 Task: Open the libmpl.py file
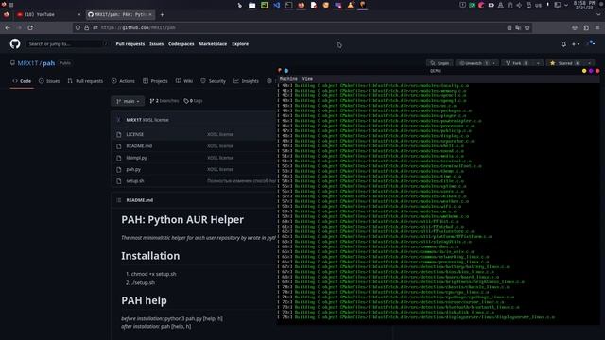136,158
